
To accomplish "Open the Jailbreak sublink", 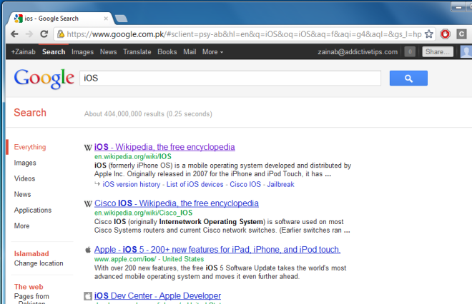I will point(280,184).
